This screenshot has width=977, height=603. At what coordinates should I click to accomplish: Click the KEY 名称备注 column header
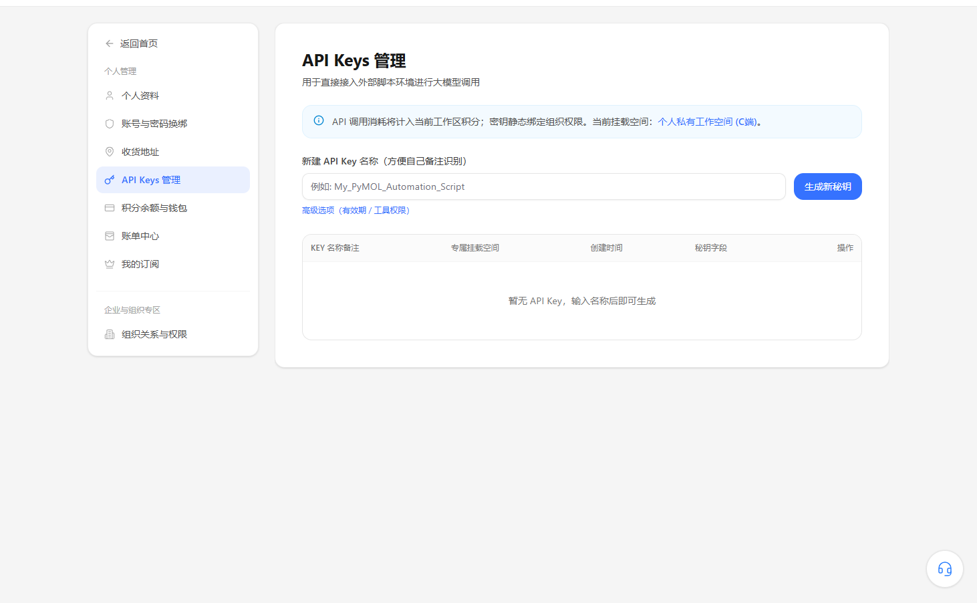tap(335, 248)
